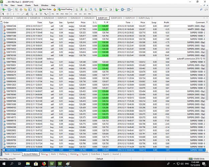Expand the Profiles dropdown arrow
The image size is (209, 167).
point(12,10)
